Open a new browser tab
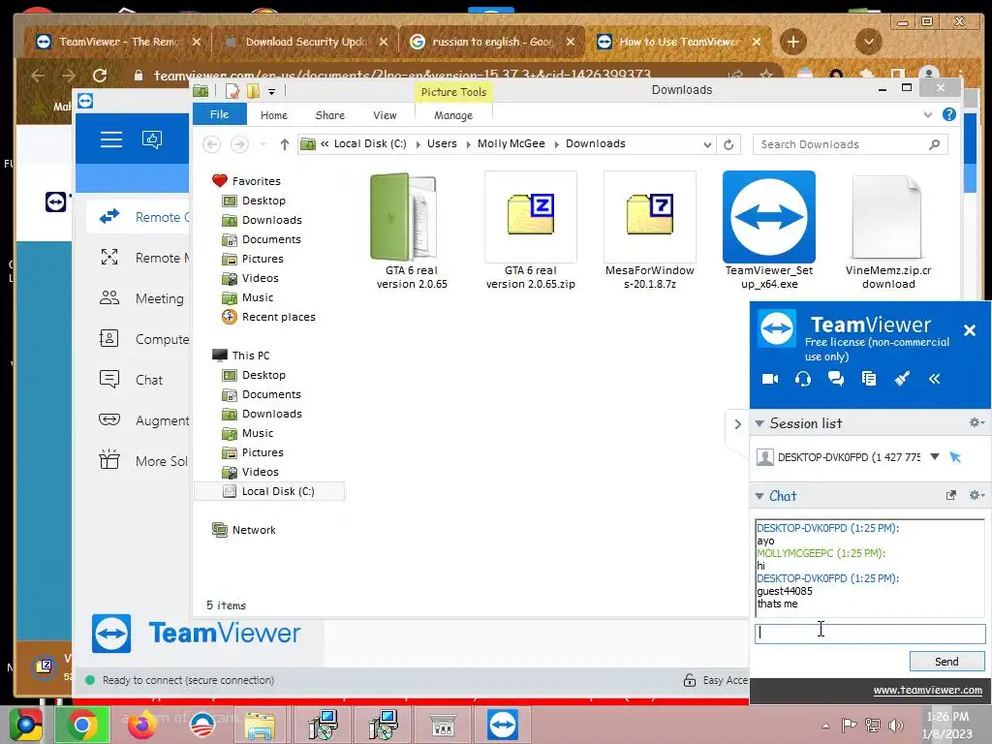The width and height of the screenshot is (992, 744). pyautogui.click(x=792, y=43)
